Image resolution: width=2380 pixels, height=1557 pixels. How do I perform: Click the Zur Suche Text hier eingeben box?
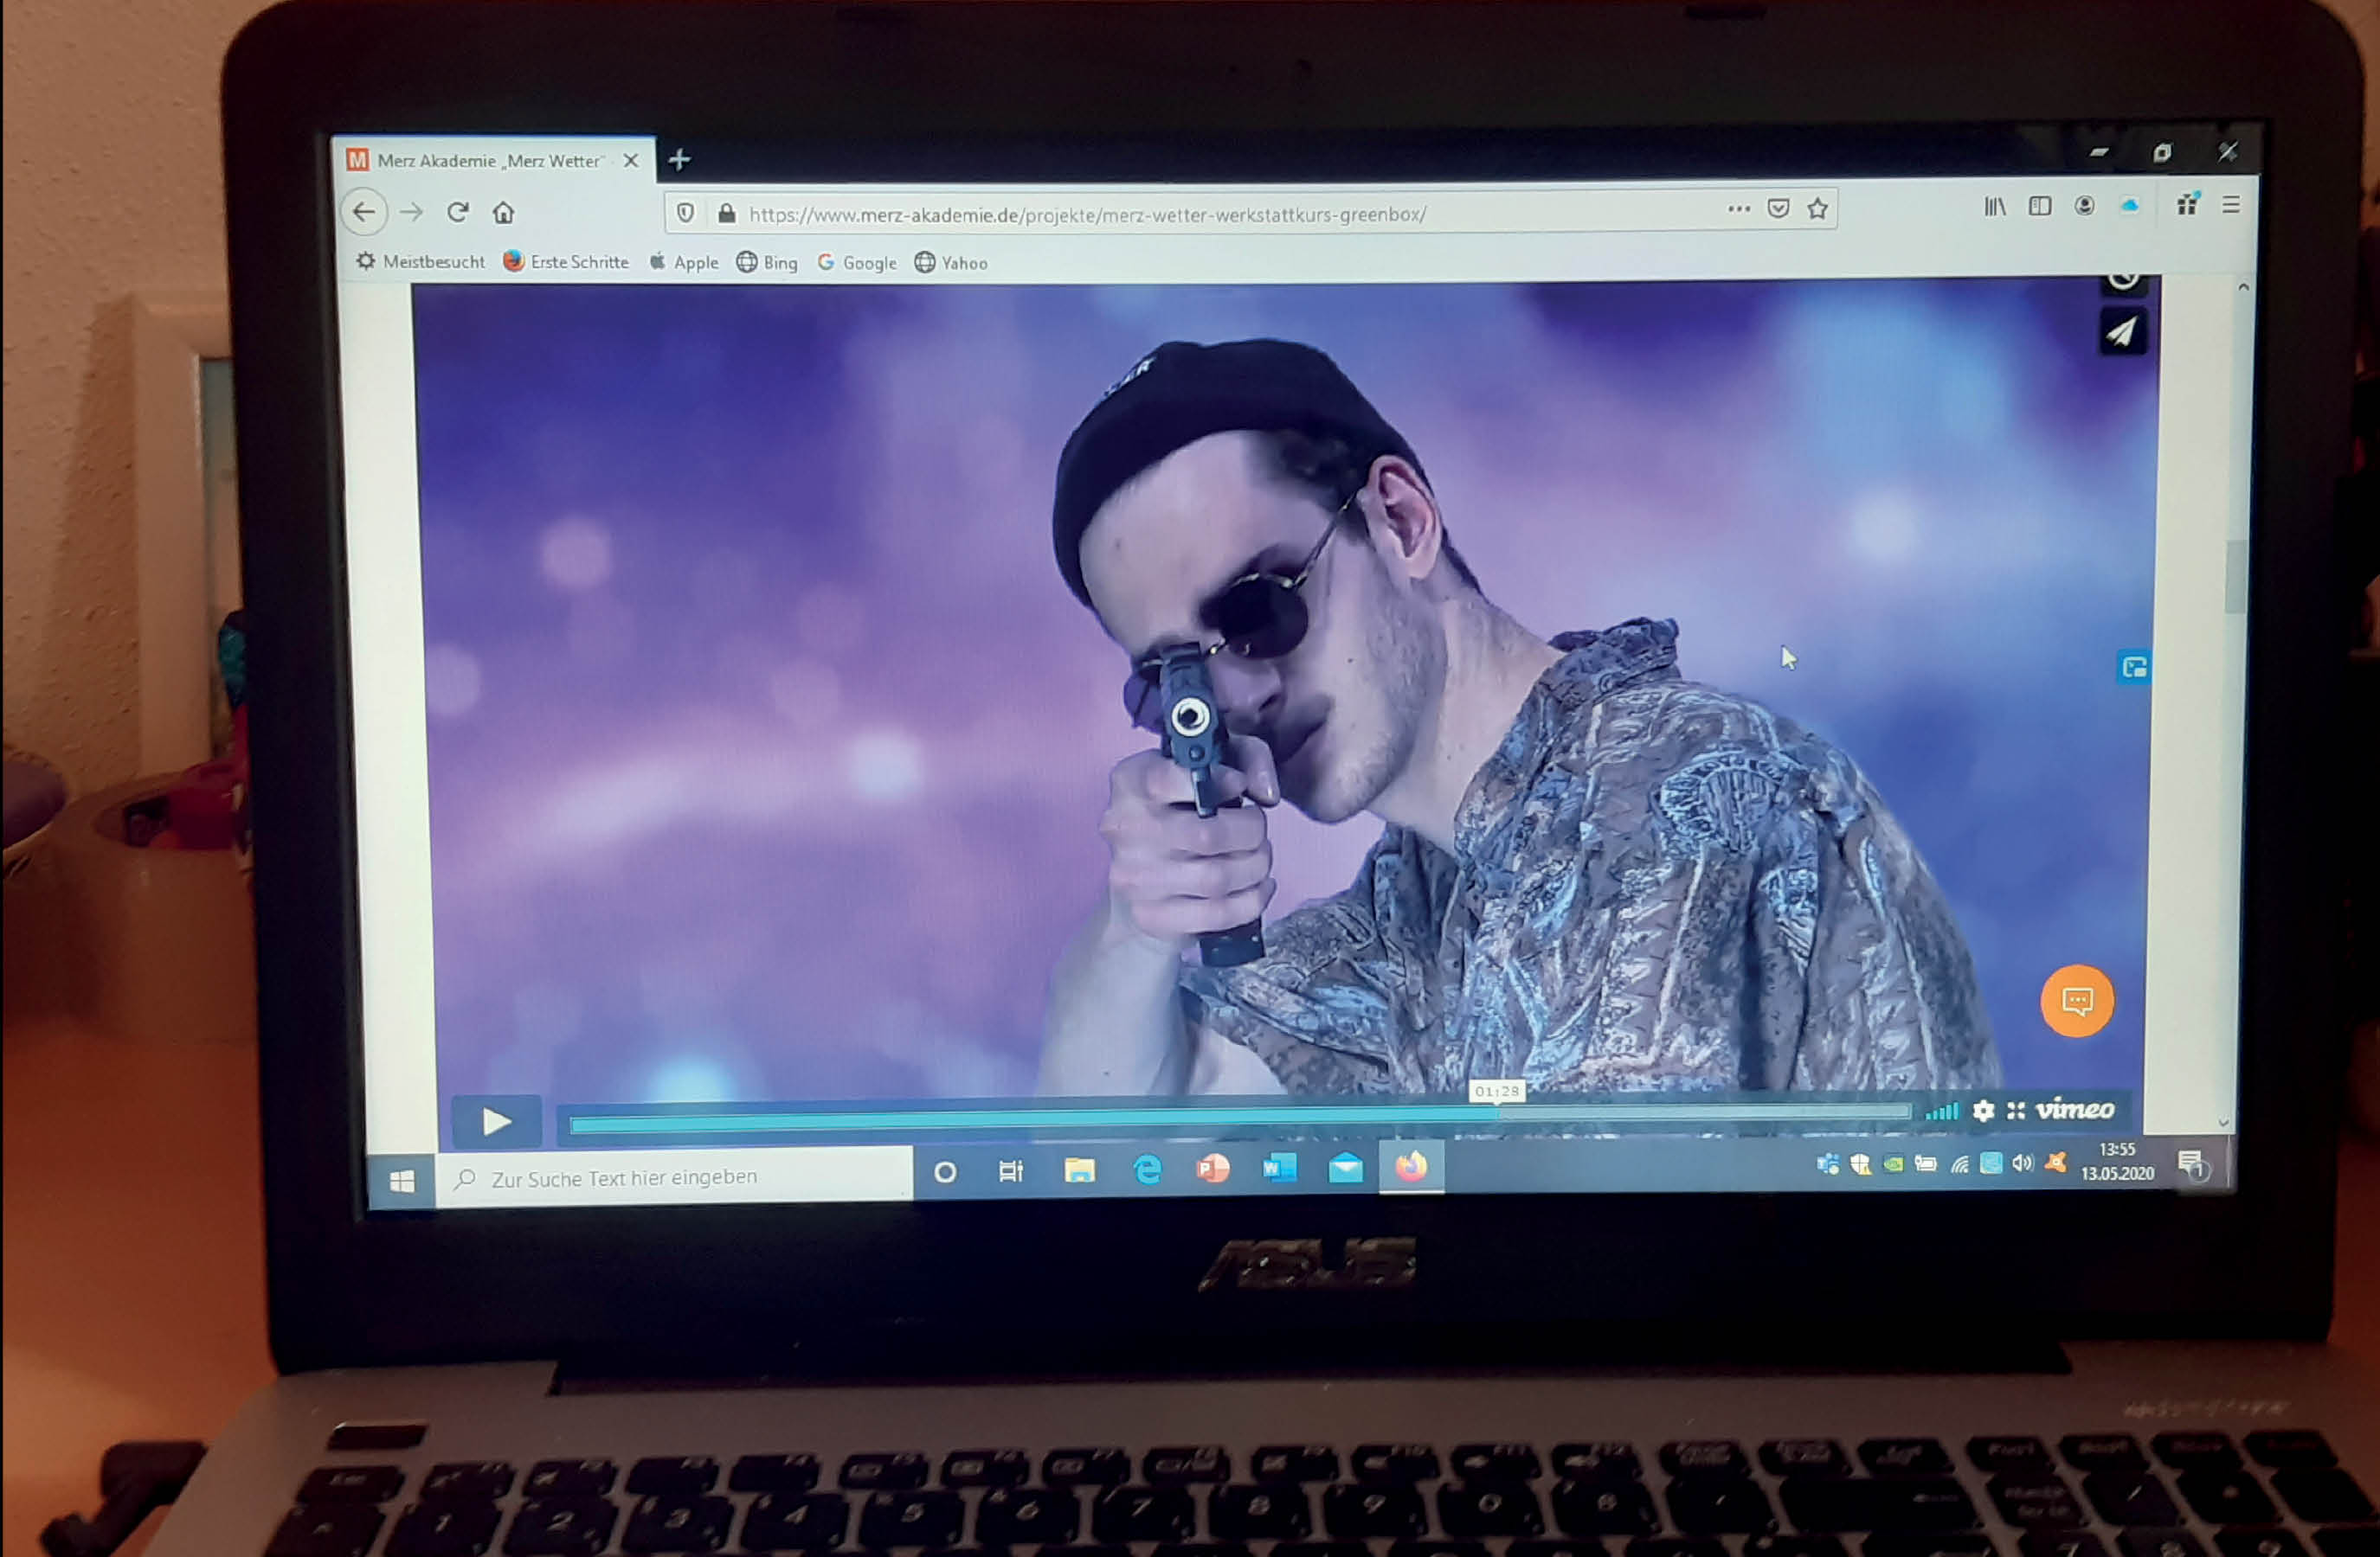(x=675, y=1177)
